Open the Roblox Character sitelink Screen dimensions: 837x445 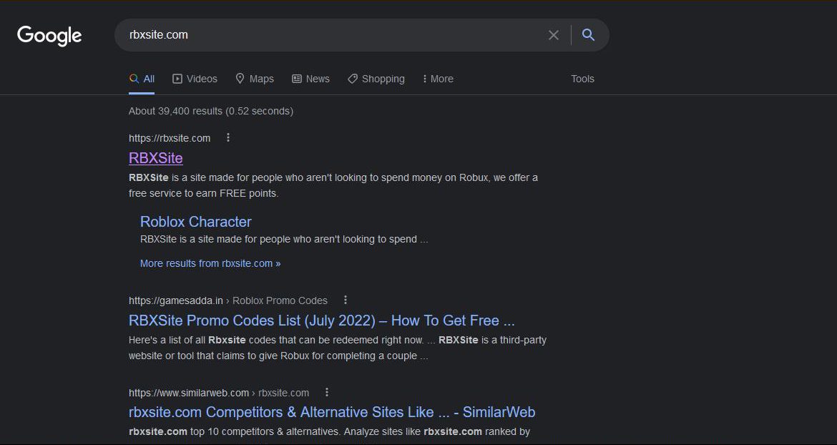point(195,222)
